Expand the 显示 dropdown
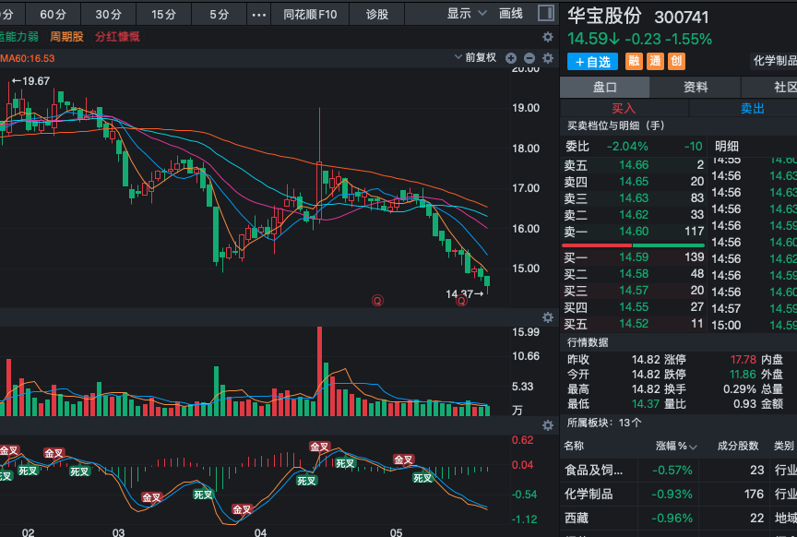This screenshot has height=537, width=797. click(x=467, y=14)
